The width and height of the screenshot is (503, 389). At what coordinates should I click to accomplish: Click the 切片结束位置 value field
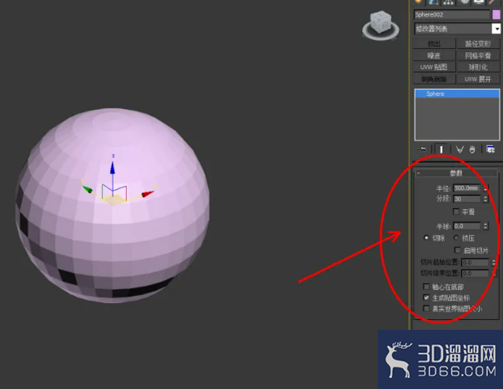tap(475, 273)
